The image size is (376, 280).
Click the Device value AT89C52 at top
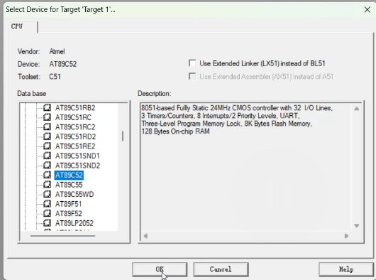63,64
